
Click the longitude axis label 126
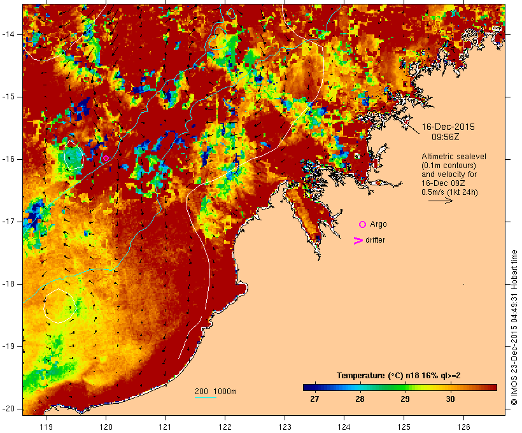pyautogui.click(x=463, y=427)
